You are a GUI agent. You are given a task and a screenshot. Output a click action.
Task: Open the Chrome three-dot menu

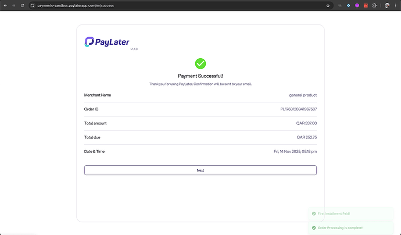396,5
